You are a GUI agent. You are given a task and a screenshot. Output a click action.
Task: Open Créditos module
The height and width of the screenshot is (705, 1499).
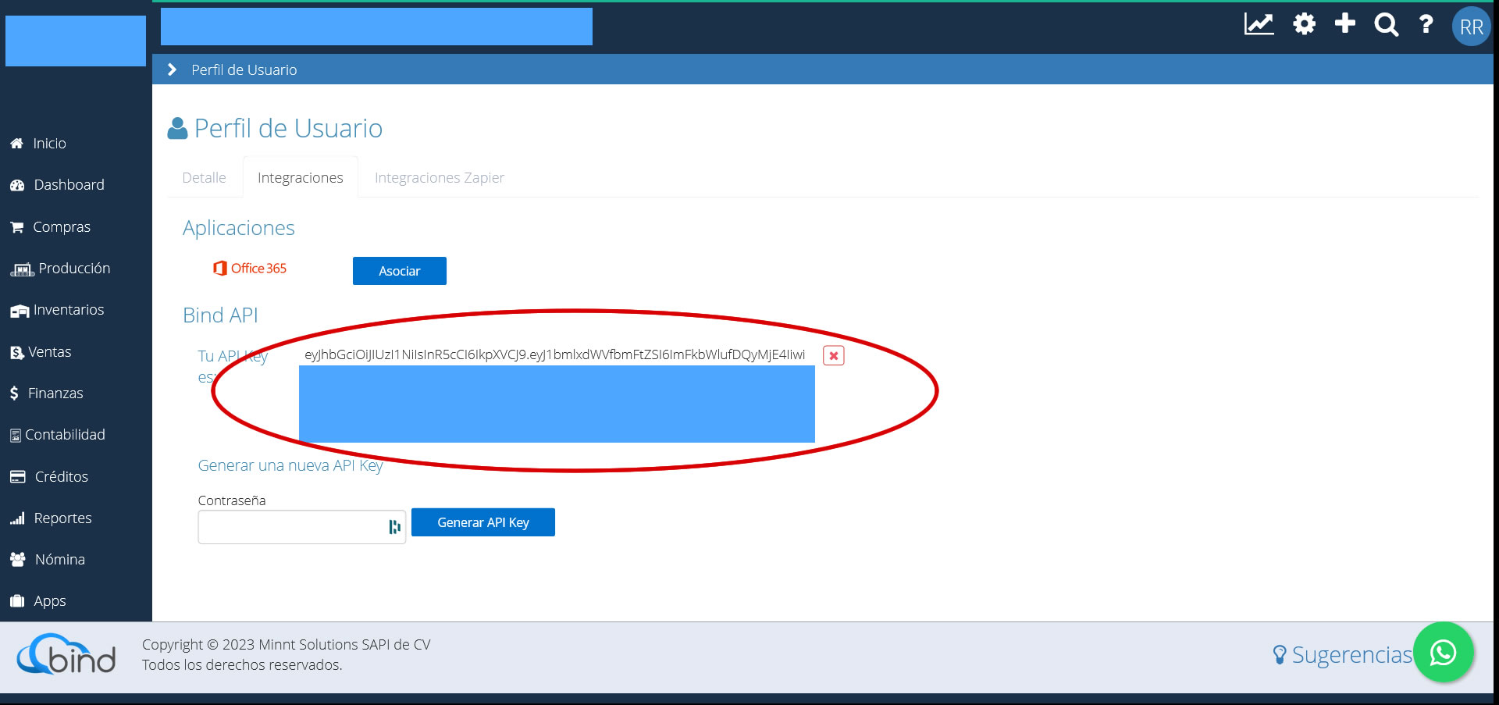[x=62, y=477]
